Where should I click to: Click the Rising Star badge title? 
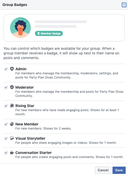pos(25,106)
